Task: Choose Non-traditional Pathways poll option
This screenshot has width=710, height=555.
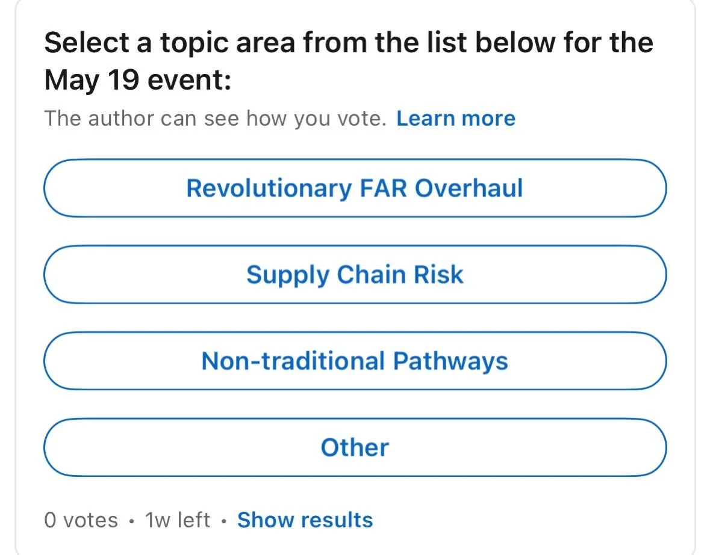Action: [x=355, y=361]
